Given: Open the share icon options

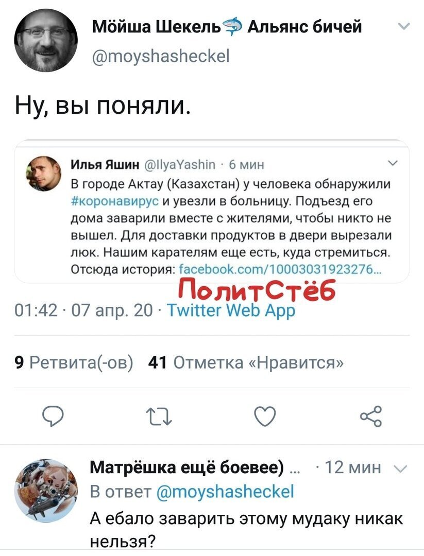Looking at the screenshot, I should tap(371, 416).
